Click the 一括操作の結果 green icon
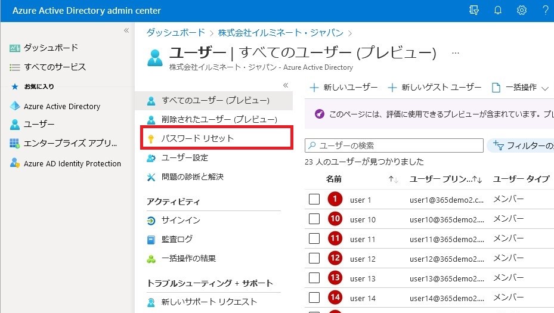 click(151, 259)
